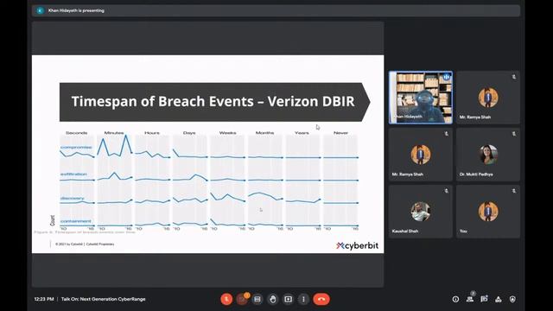The width and height of the screenshot is (553, 311).
Task: Click the 'Count' axis label on the slide
Action: [53, 220]
